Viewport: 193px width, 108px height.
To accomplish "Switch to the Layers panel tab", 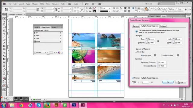I will tap(158, 16).
